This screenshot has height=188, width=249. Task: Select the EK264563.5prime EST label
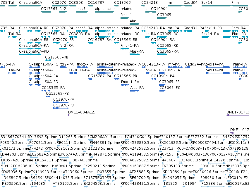99,184
